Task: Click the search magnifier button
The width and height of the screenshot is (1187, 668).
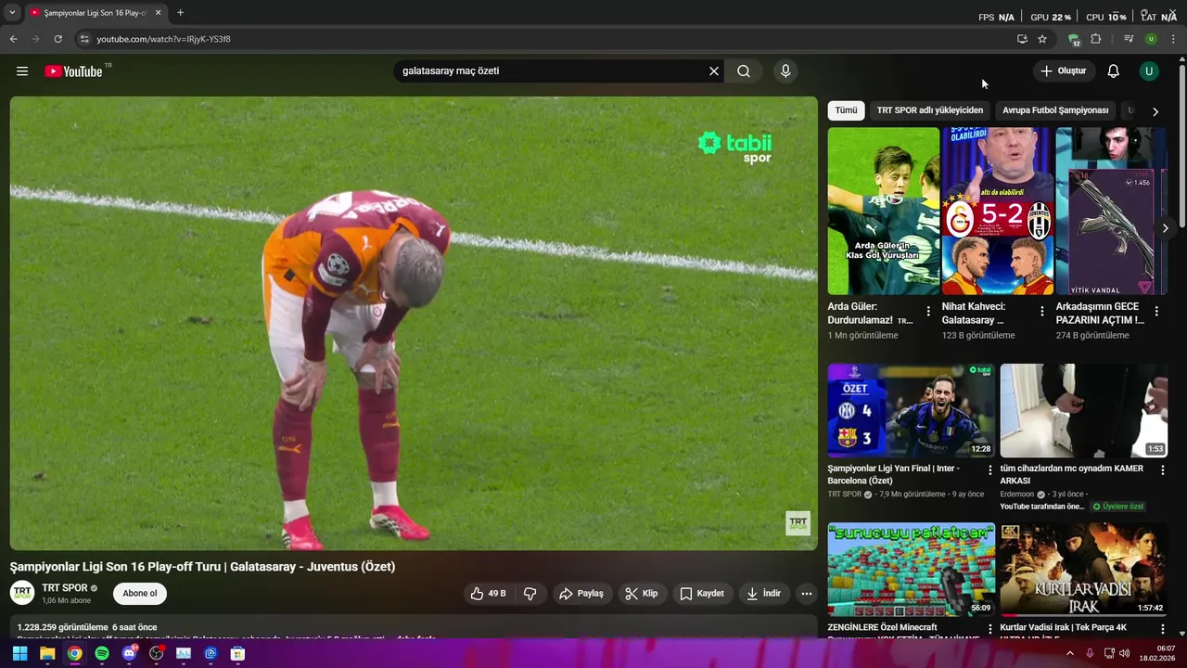Action: tap(744, 71)
